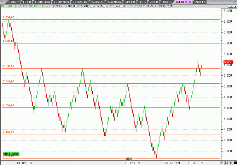Click the 2009 year marker on chart
Viewport: 237px width, 165px height.
(129, 159)
